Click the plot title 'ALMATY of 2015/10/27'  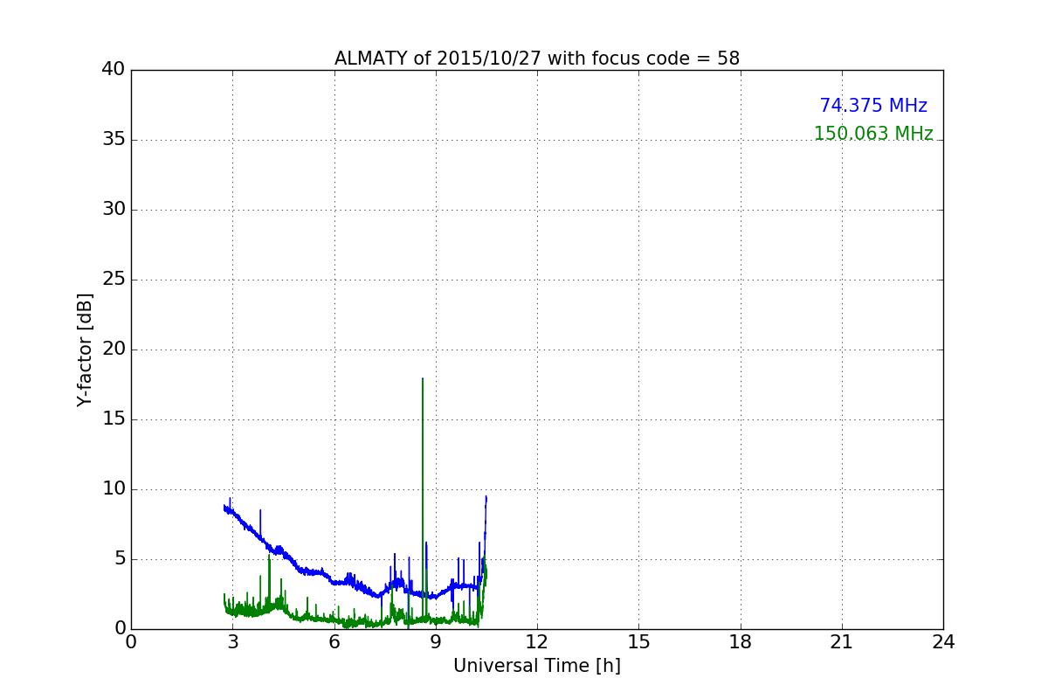click(x=536, y=59)
